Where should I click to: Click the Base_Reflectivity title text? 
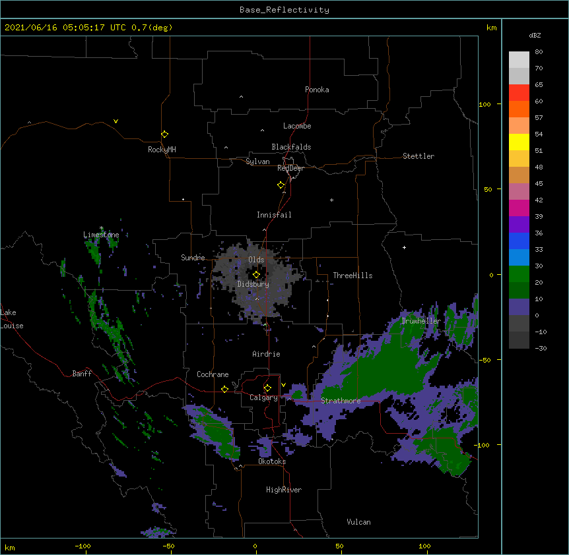pyautogui.click(x=284, y=10)
